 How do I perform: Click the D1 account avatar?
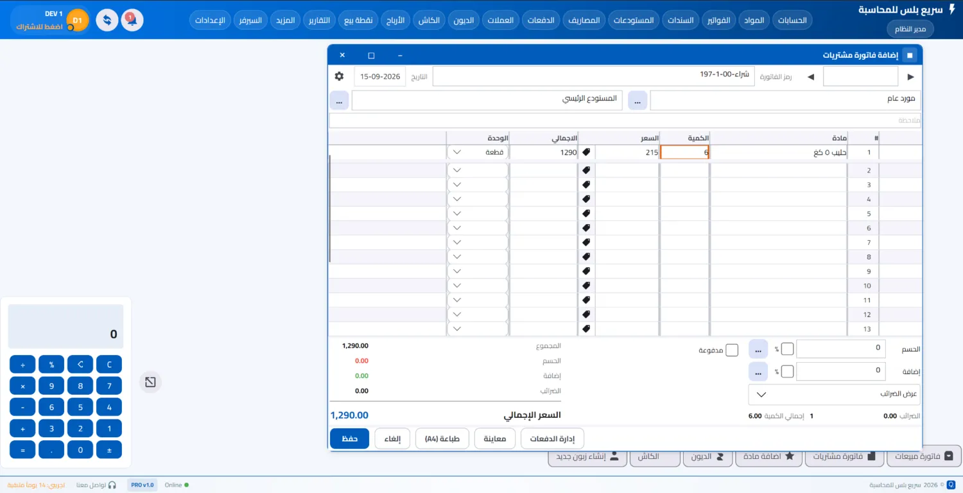78,21
